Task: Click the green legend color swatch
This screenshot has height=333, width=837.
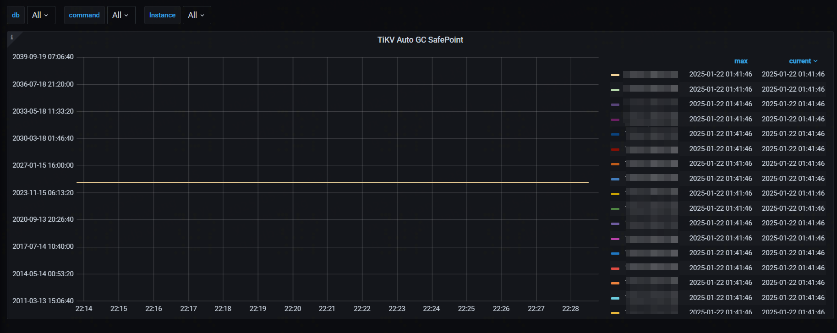Action: pyautogui.click(x=615, y=209)
